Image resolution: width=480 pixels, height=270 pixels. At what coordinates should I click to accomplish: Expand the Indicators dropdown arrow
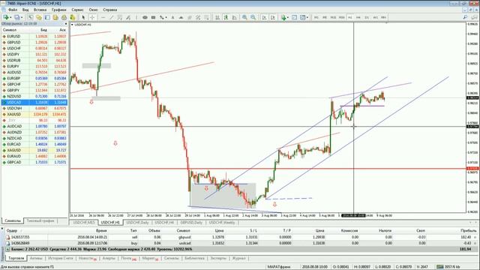pyautogui.click(x=288, y=17)
